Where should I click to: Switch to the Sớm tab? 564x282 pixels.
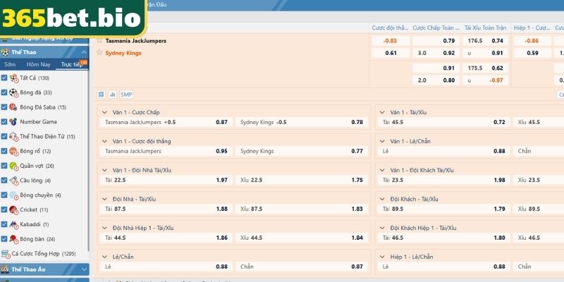click(x=10, y=65)
